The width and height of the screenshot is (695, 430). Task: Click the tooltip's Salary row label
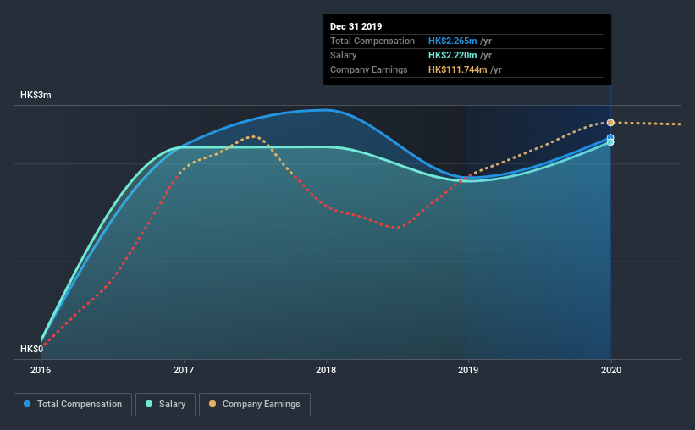tap(343, 55)
